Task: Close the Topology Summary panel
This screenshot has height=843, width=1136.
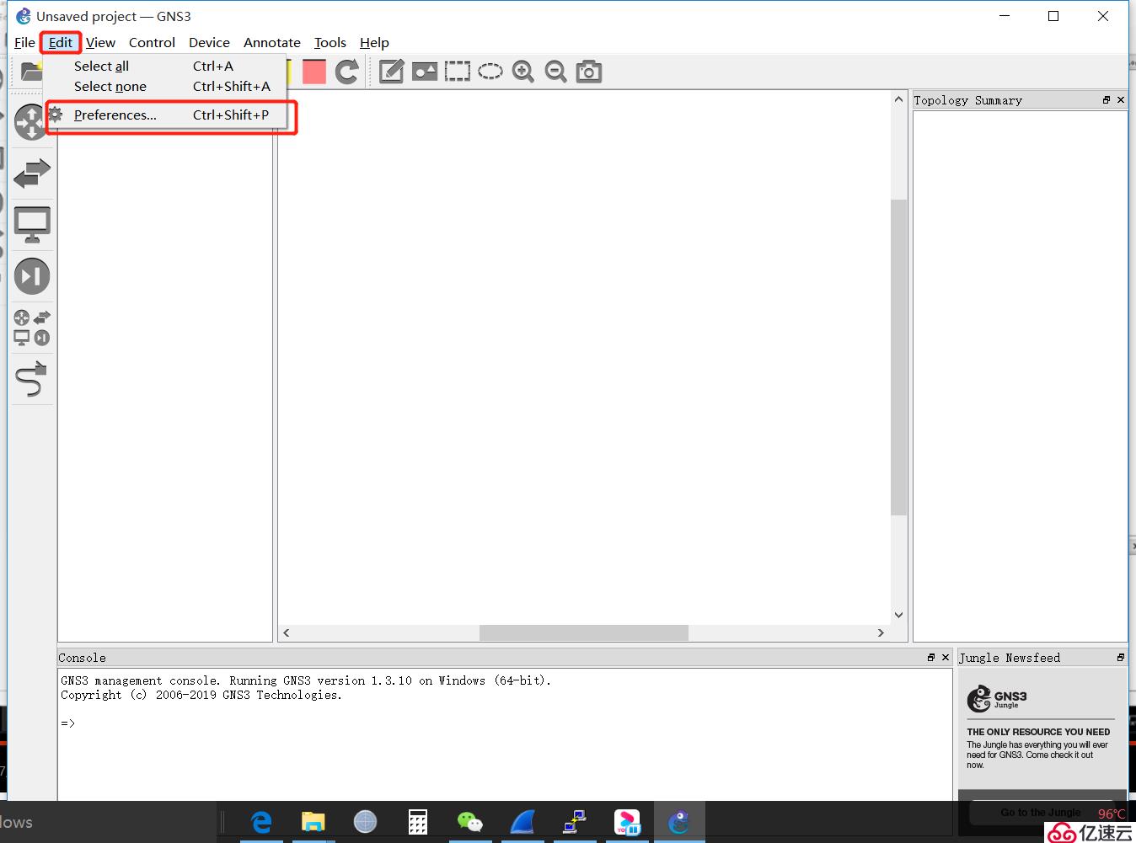Action: click(1121, 99)
